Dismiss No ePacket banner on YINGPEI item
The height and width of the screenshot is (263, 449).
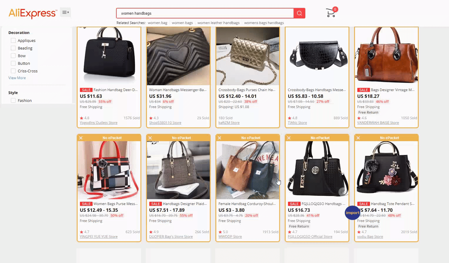[x=81, y=138]
